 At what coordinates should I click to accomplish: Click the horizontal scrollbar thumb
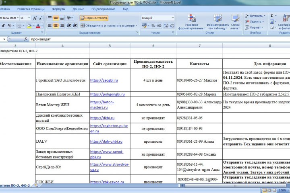coord(235,185)
